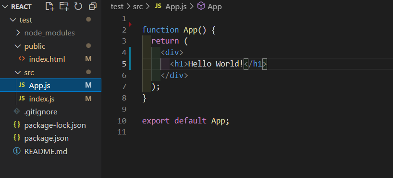Click the src breadcrumb segment
The image size is (393, 178).
[x=138, y=7]
